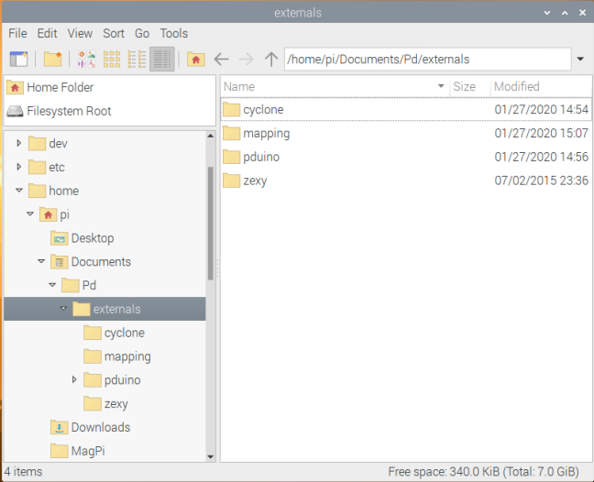The image size is (594, 482).
Task: Open the Tools menu
Action: coord(174,33)
